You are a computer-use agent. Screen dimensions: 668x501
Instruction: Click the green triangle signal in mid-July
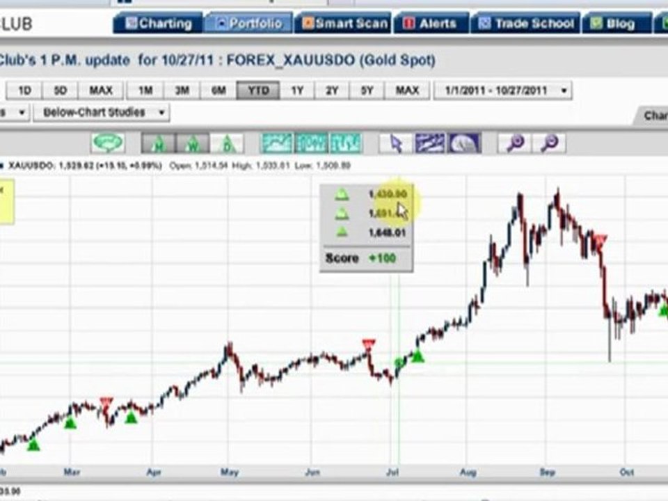tap(418, 356)
